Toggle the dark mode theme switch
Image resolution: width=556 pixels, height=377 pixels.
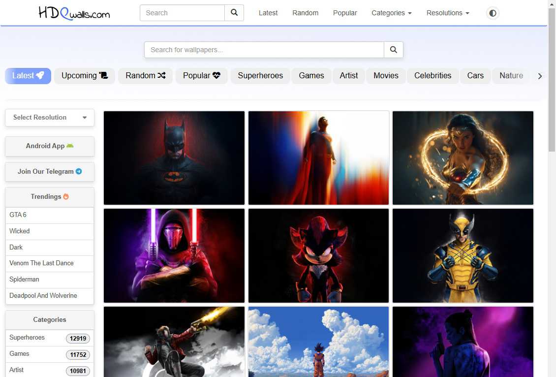493,13
